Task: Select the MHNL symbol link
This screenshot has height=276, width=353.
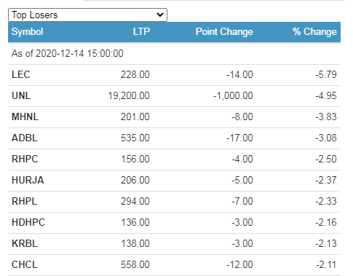Action: (x=25, y=117)
